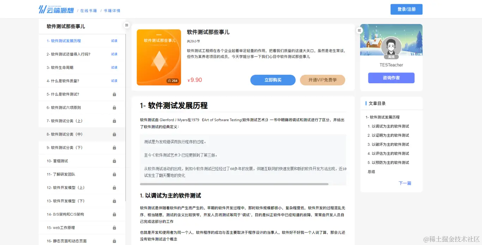Click the 文章目录 panel title
Screen dimensions: 482x245
click(x=377, y=103)
